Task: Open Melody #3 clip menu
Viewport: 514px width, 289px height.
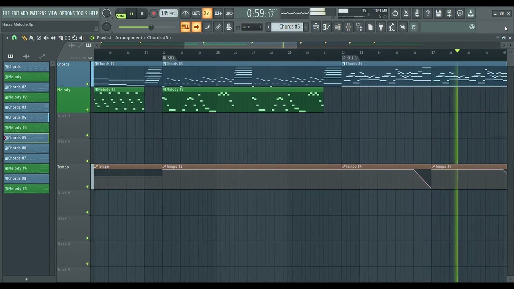Action: pos(164,90)
